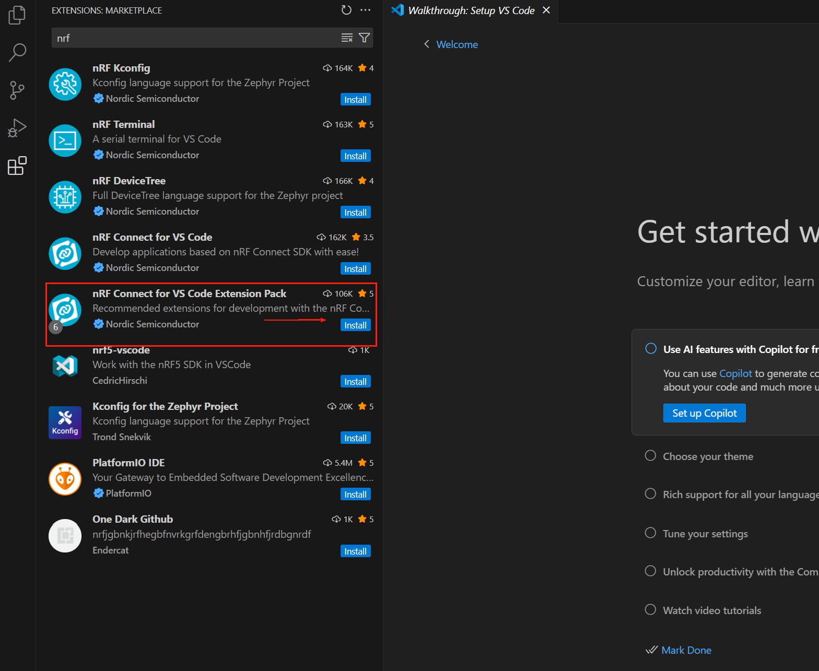
Task: Click the star rating of nRF Connect for VS Code
Action: tap(362, 237)
